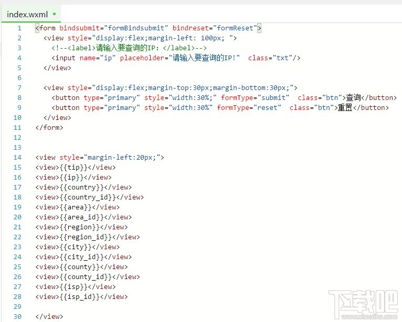Click class="txt" on the input line

coord(270,58)
